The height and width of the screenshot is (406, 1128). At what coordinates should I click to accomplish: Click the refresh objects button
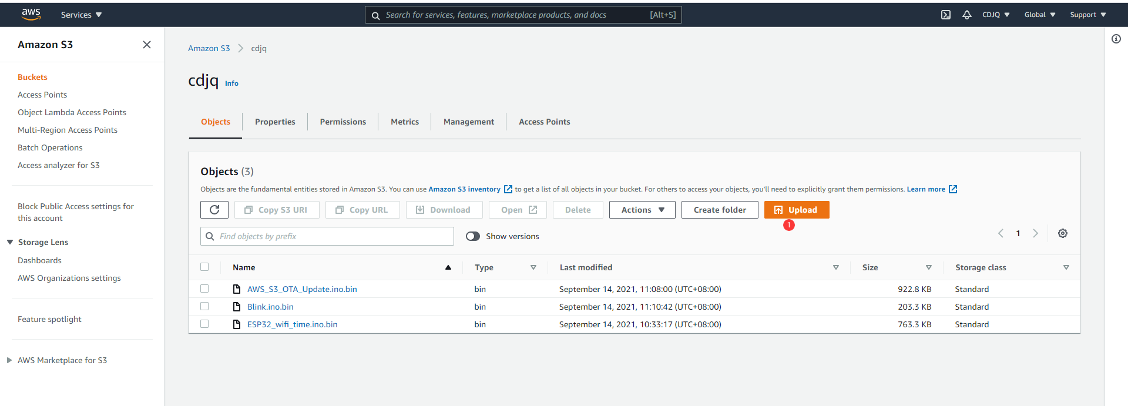point(214,210)
